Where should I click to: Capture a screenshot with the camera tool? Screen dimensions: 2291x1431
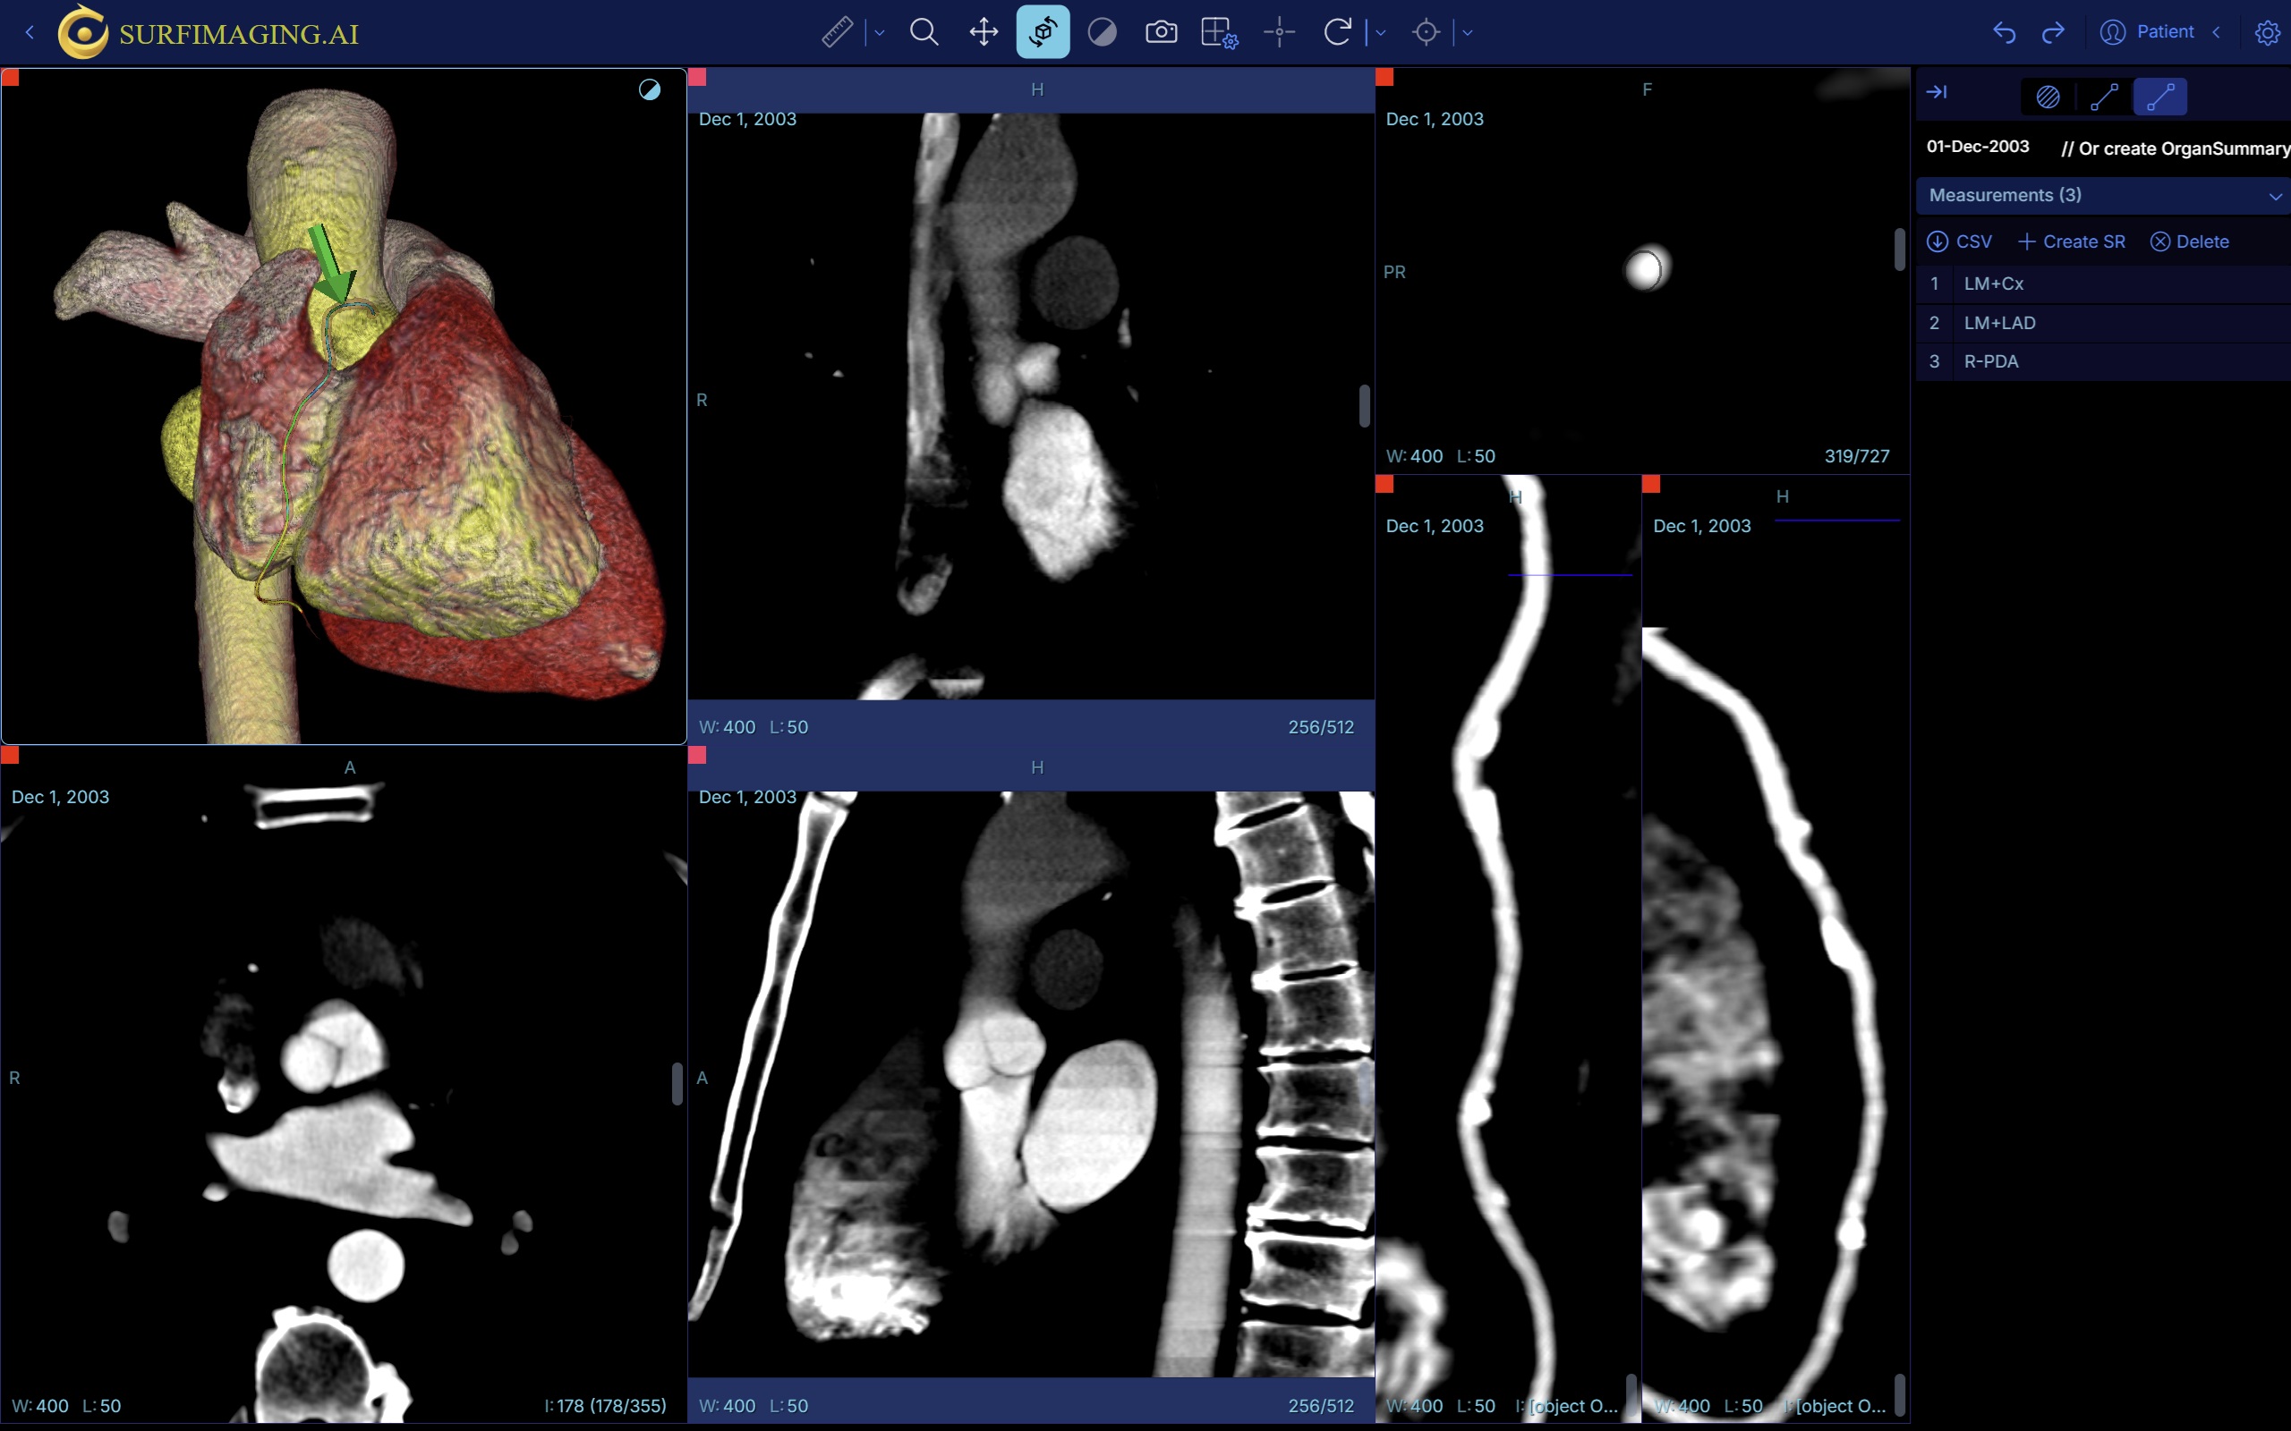coord(1161,31)
